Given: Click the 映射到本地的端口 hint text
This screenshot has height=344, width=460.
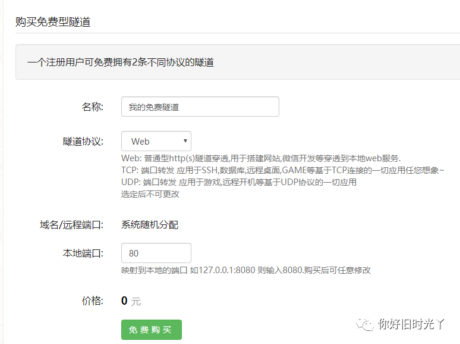Looking at the screenshot, I should click(246, 270).
